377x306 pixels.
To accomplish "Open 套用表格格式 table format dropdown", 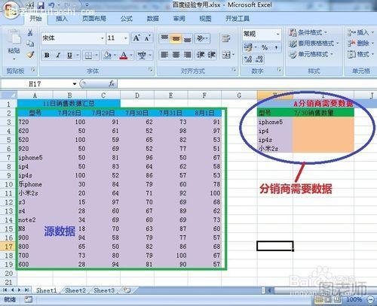I will (x=314, y=44).
